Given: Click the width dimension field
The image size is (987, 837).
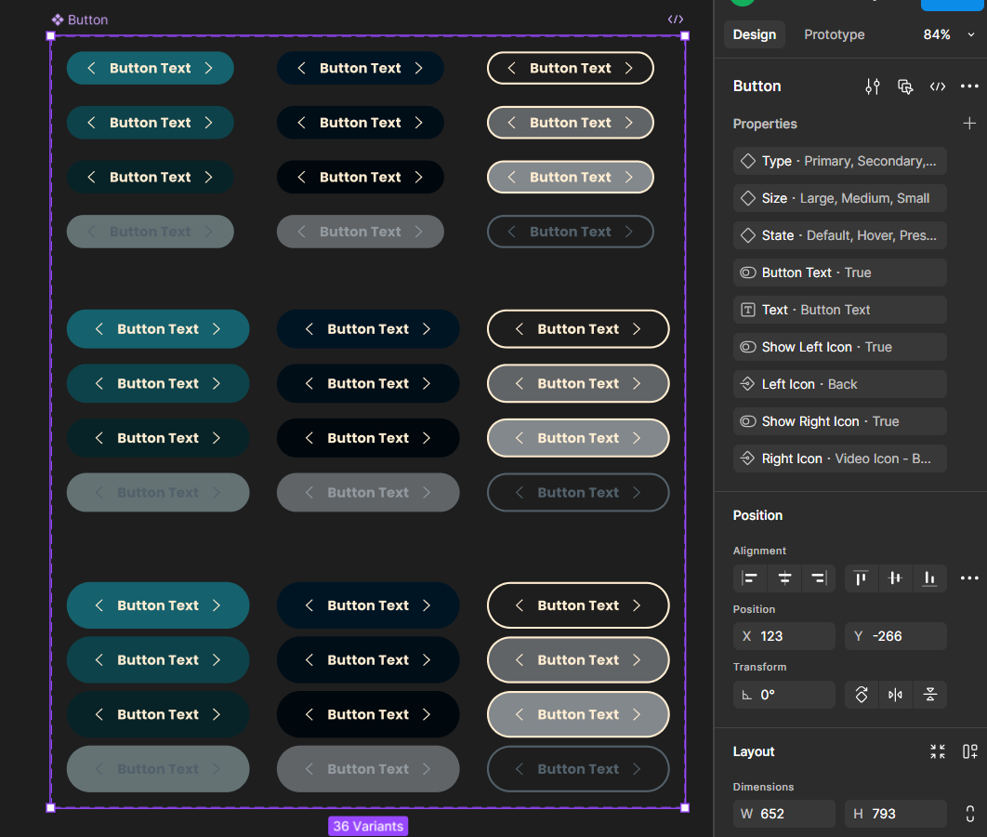Looking at the screenshot, I should click(784, 814).
